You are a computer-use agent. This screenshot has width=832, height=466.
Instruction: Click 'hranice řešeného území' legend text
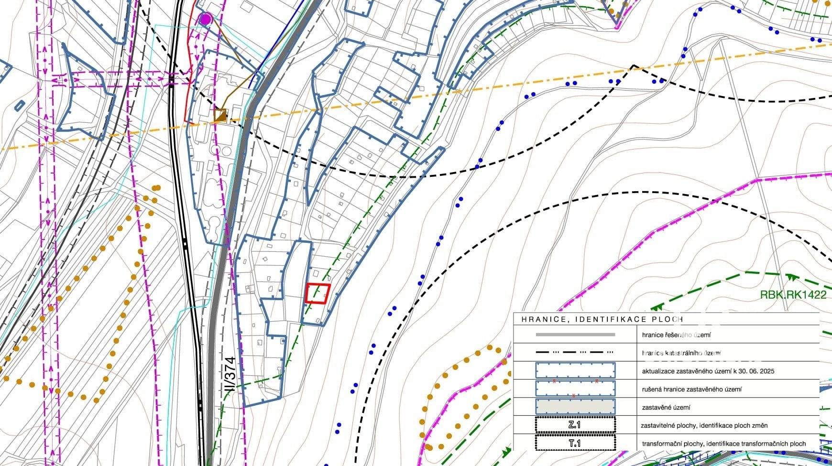pyautogui.click(x=676, y=335)
